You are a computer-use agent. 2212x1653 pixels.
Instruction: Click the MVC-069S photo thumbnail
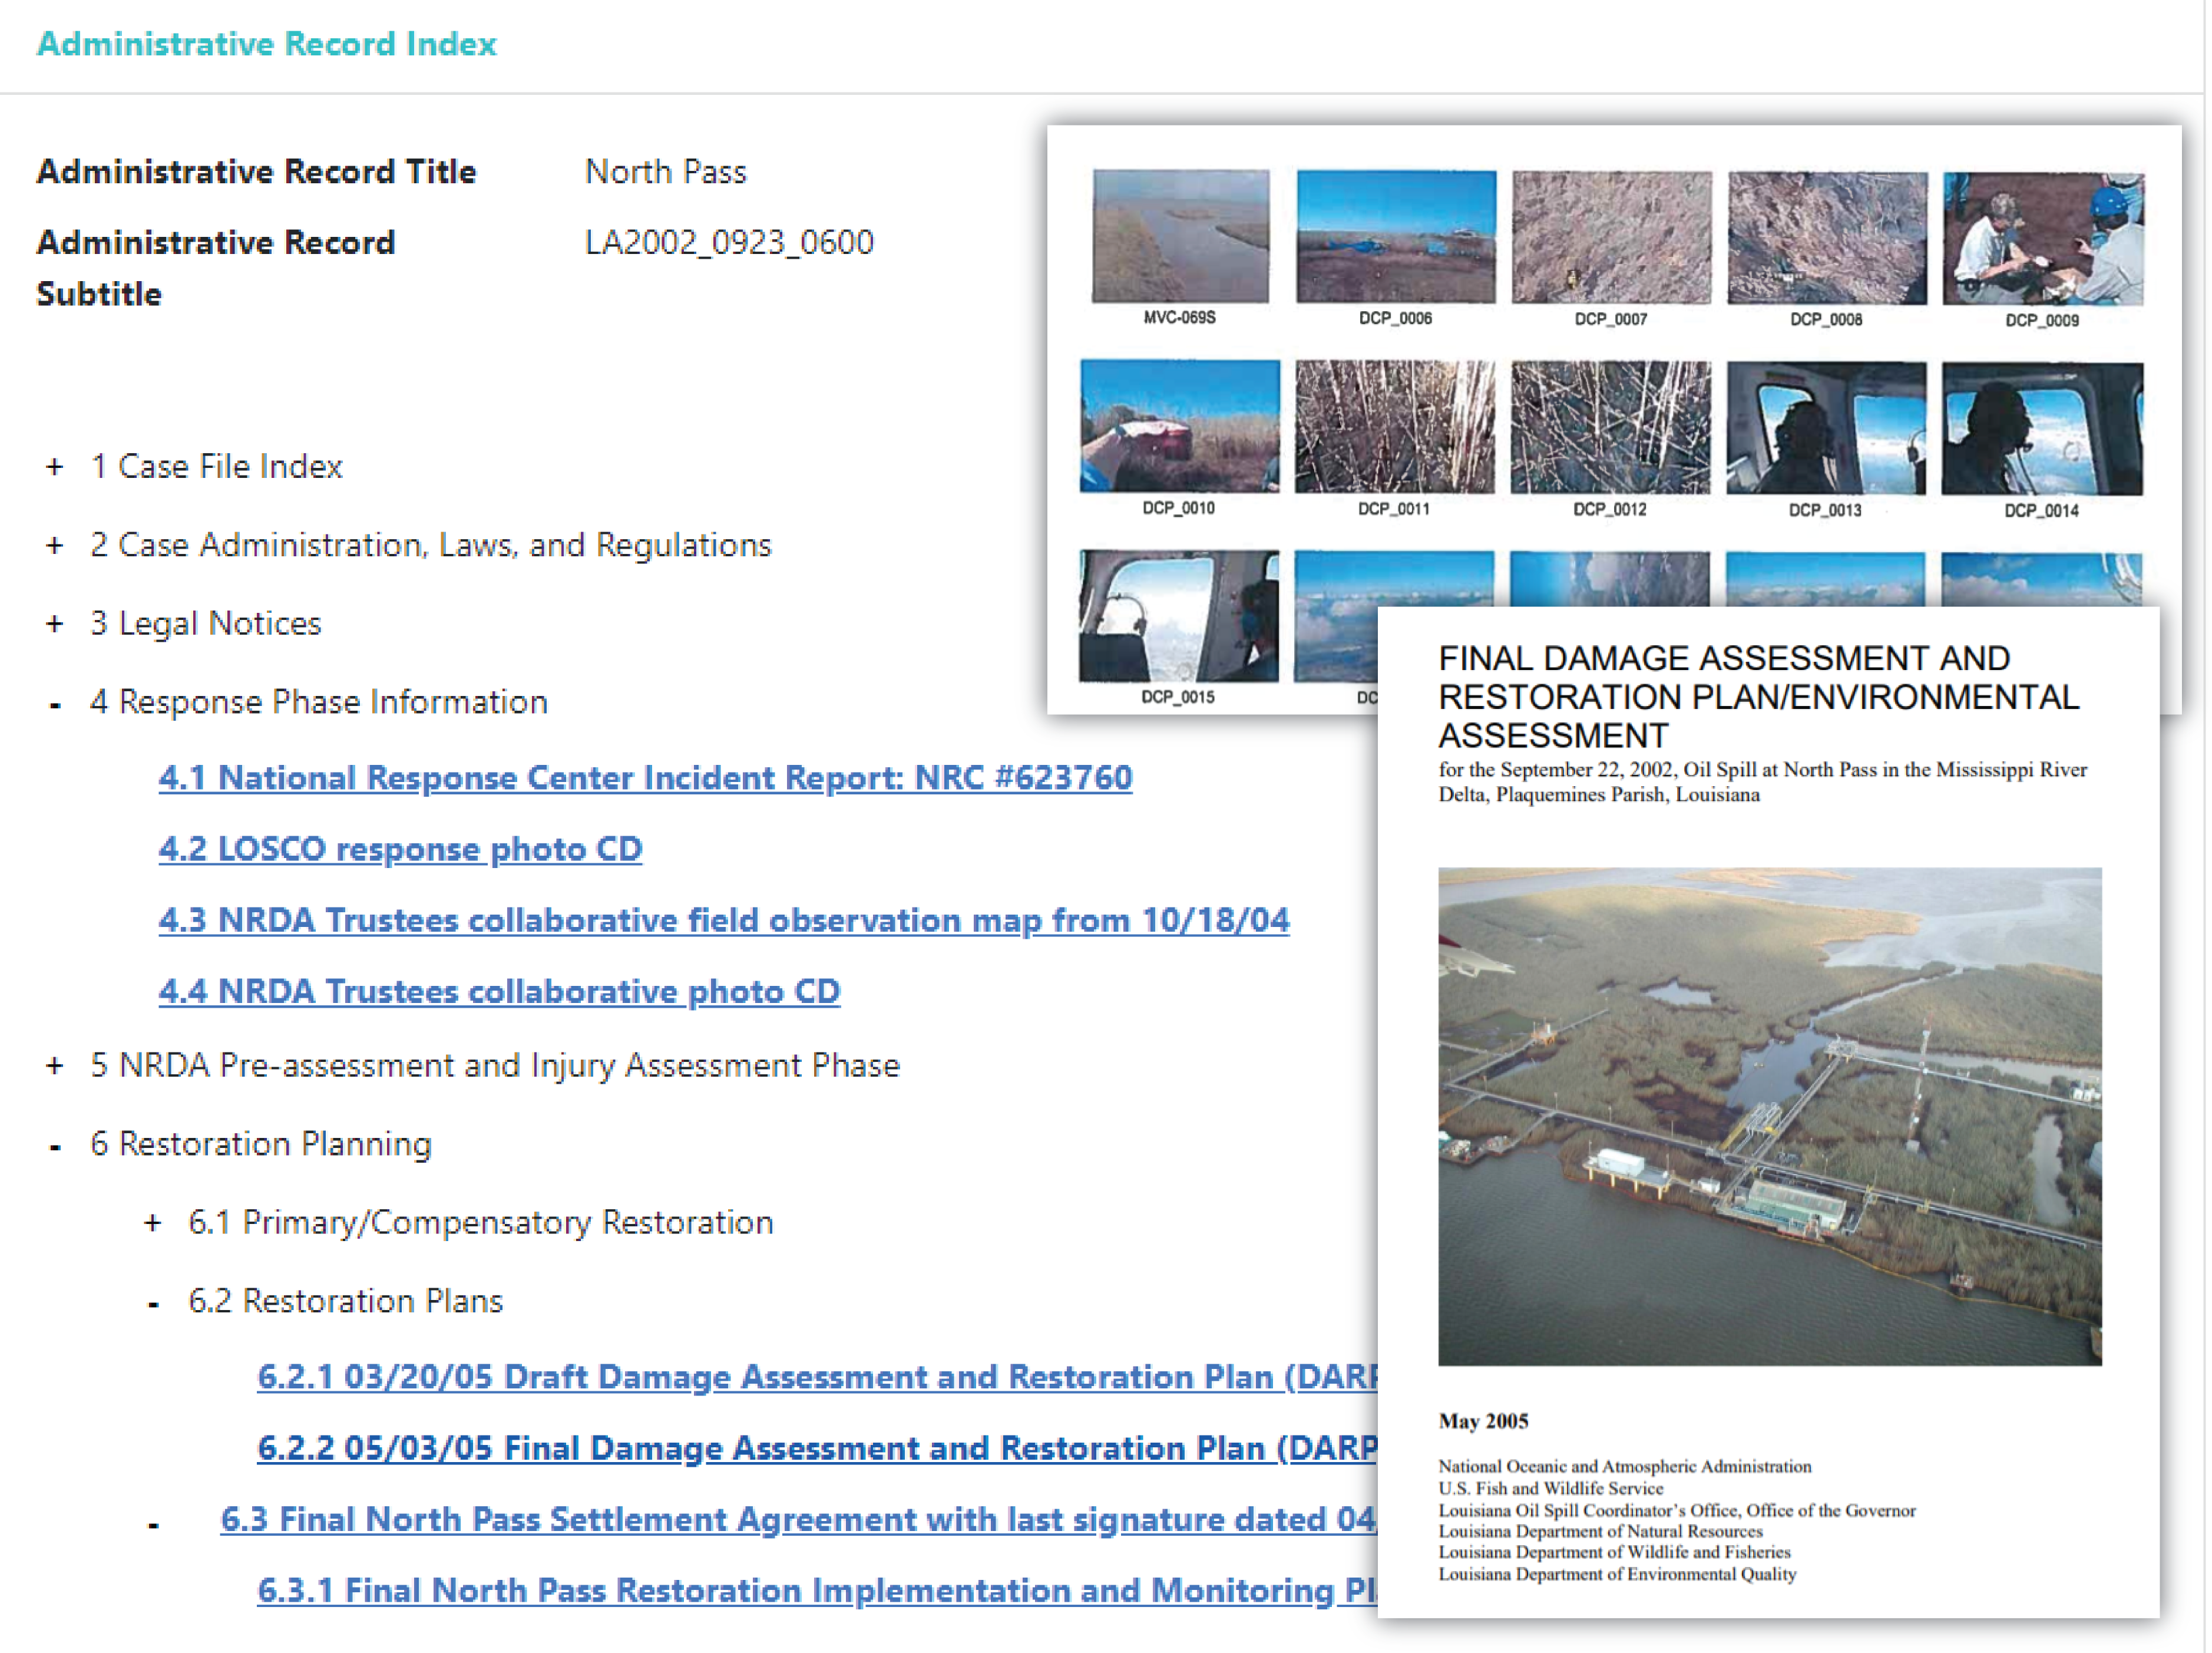click(x=1181, y=236)
